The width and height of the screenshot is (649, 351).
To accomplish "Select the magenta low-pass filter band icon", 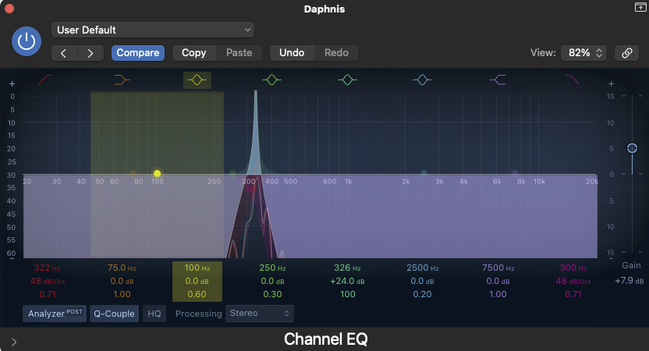I will click(572, 80).
